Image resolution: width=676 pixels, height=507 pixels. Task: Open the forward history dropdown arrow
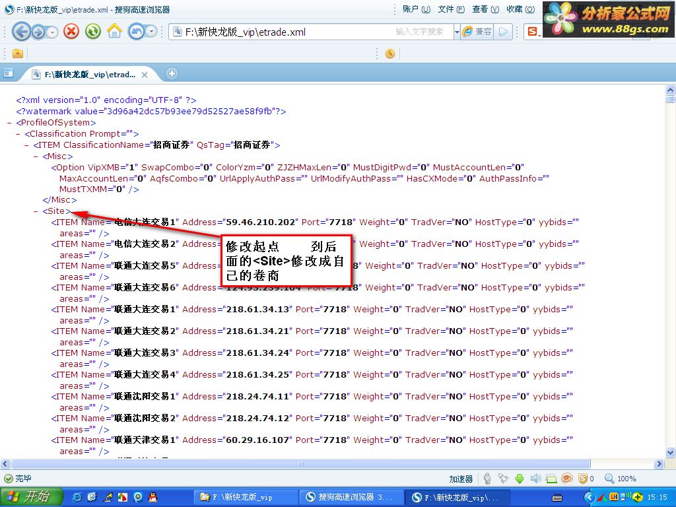(x=53, y=32)
